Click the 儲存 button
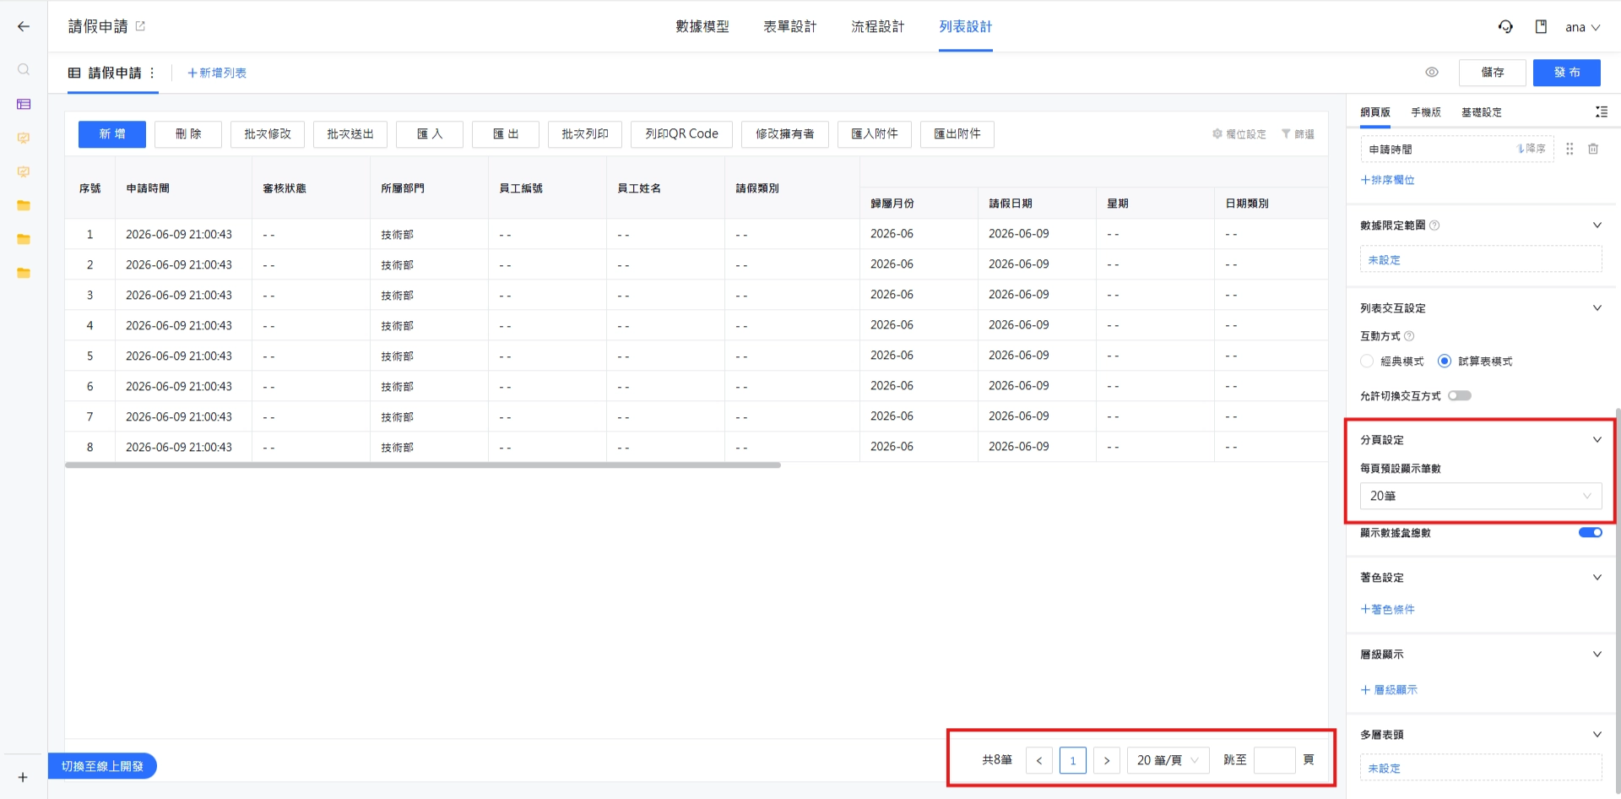This screenshot has width=1621, height=799. tap(1493, 73)
